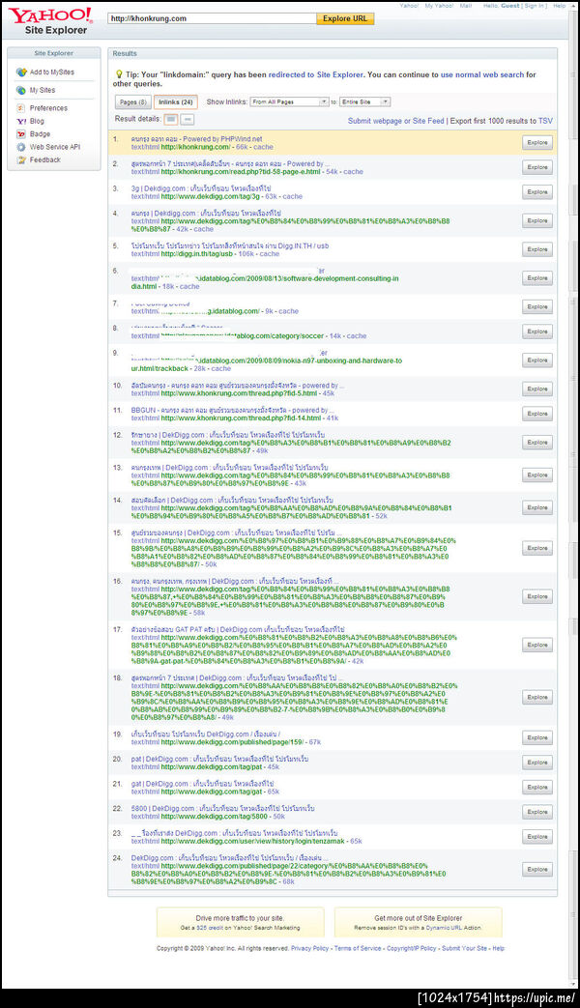580x1008 pixels.
Task: Click the Yahoo Blog sidebar icon
Action: coord(21,121)
